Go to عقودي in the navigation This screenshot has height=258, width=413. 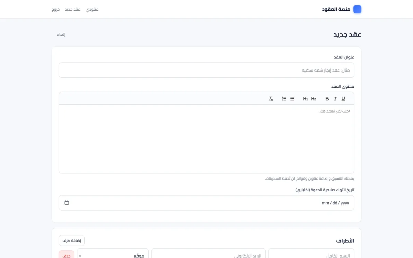coord(92,9)
